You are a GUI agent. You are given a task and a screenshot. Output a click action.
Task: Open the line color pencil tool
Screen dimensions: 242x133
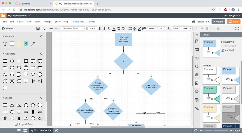(140, 29)
